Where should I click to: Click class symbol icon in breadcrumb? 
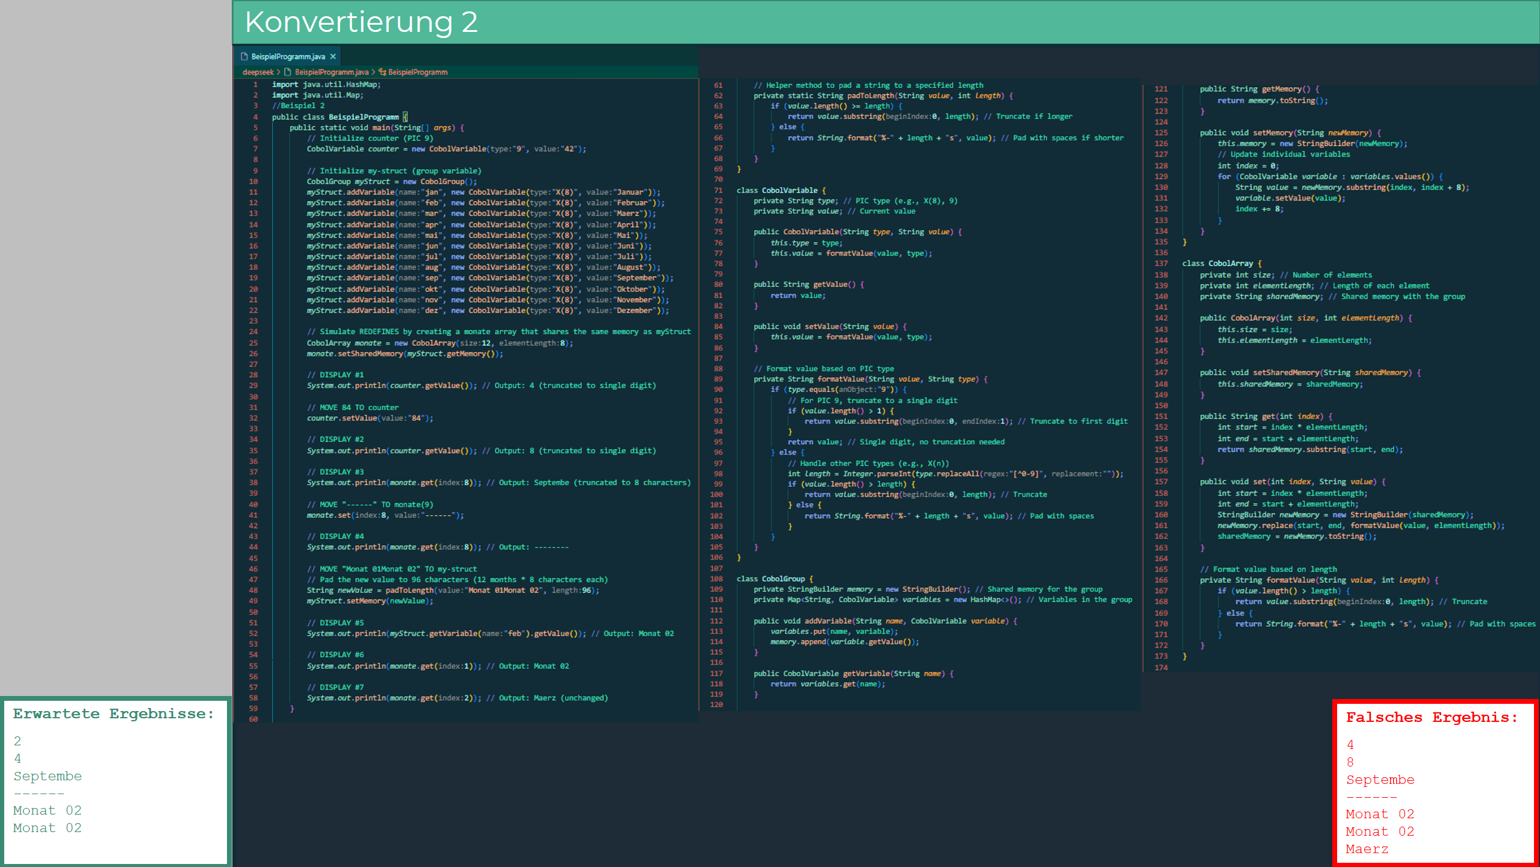[382, 72]
